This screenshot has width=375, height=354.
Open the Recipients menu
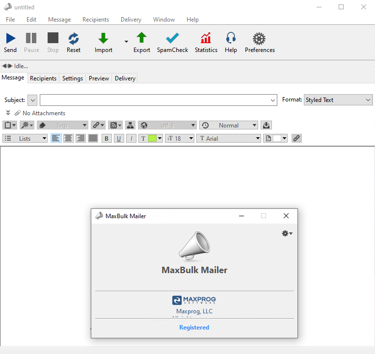(96, 20)
